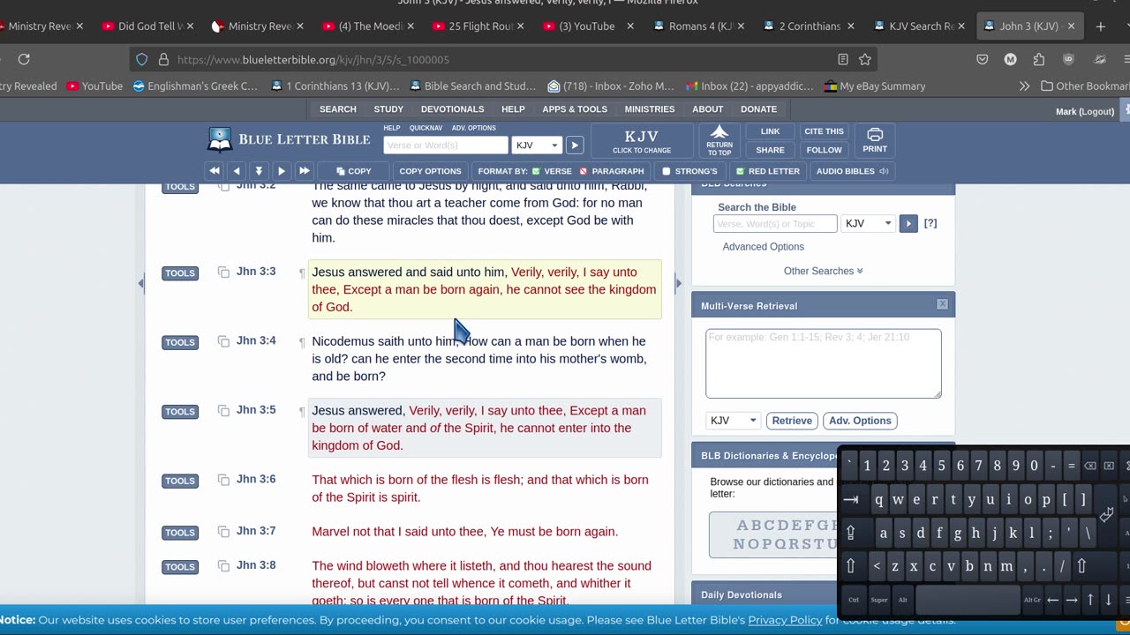Close the Multi-Verse Retrieval panel
1130x635 pixels.
coord(942,304)
